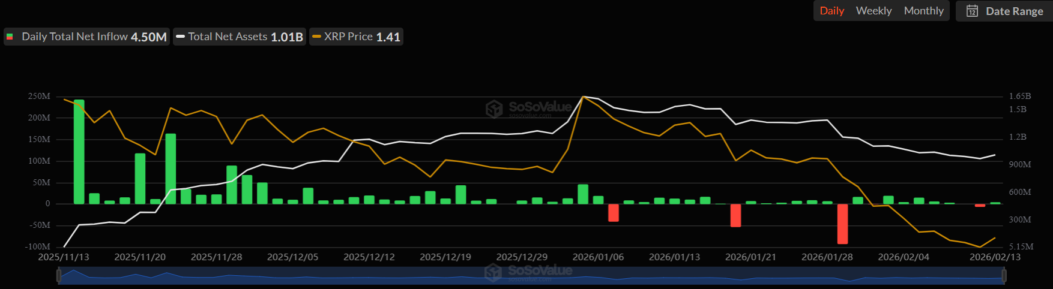Screen dimensions: 1053x289
Task: Open the calendar icon beside Date Range
Action: pos(972,11)
